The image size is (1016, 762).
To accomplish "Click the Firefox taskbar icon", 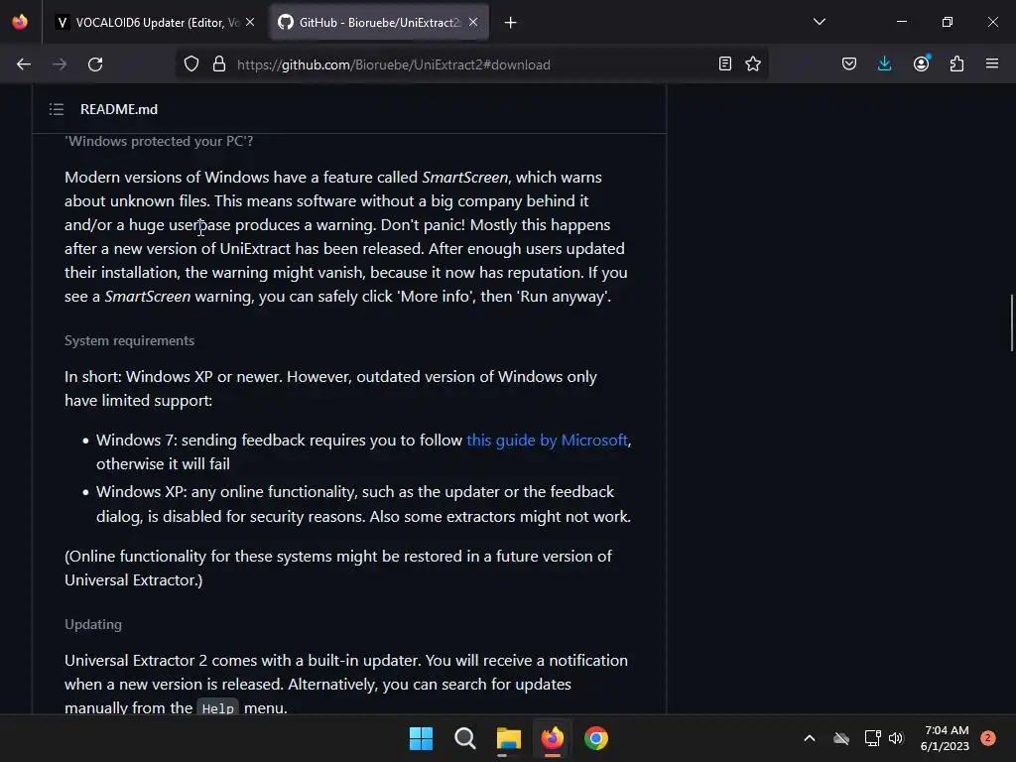I will click(x=552, y=738).
